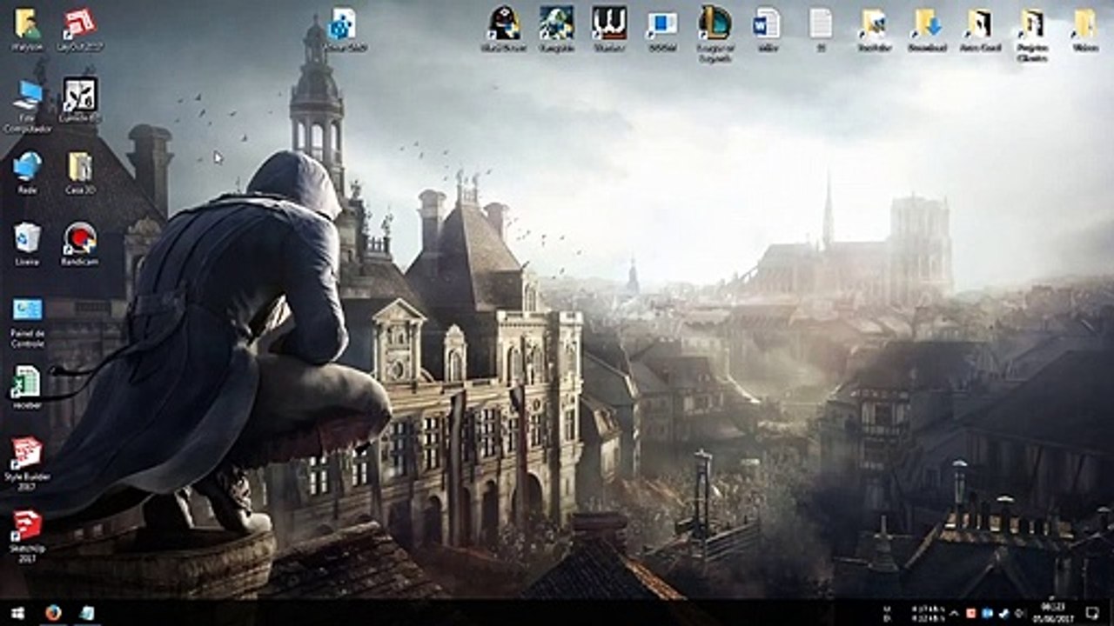This screenshot has height=626, width=1114.
Task: Launch the League of Legends shortcut
Action: [715, 35]
